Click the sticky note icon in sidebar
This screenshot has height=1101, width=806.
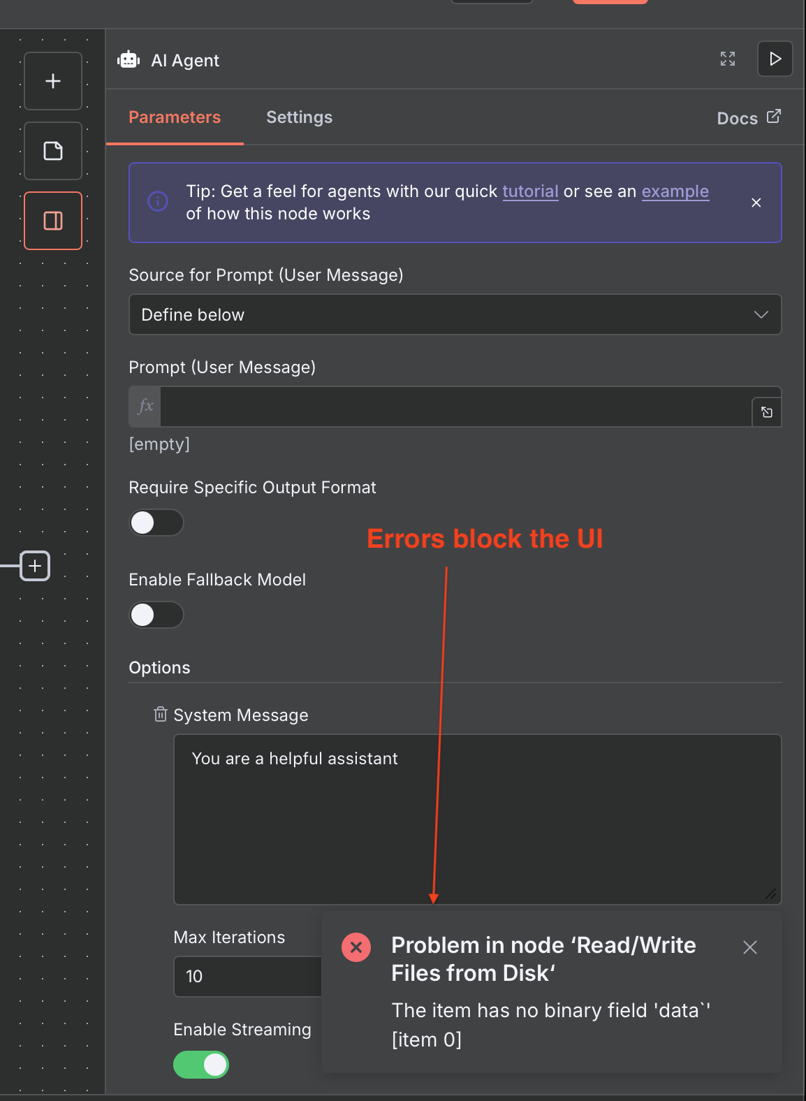coord(53,151)
